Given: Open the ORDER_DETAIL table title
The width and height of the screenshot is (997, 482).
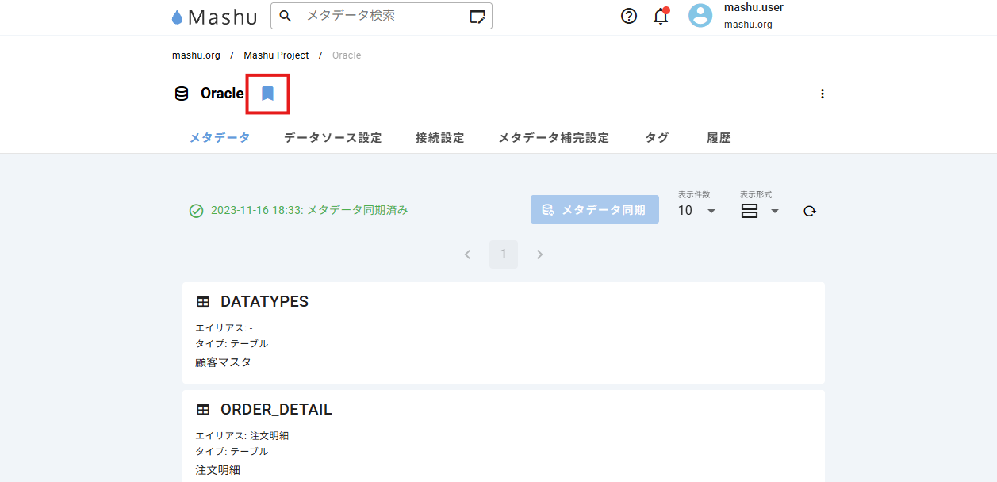Looking at the screenshot, I should (x=276, y=410).
